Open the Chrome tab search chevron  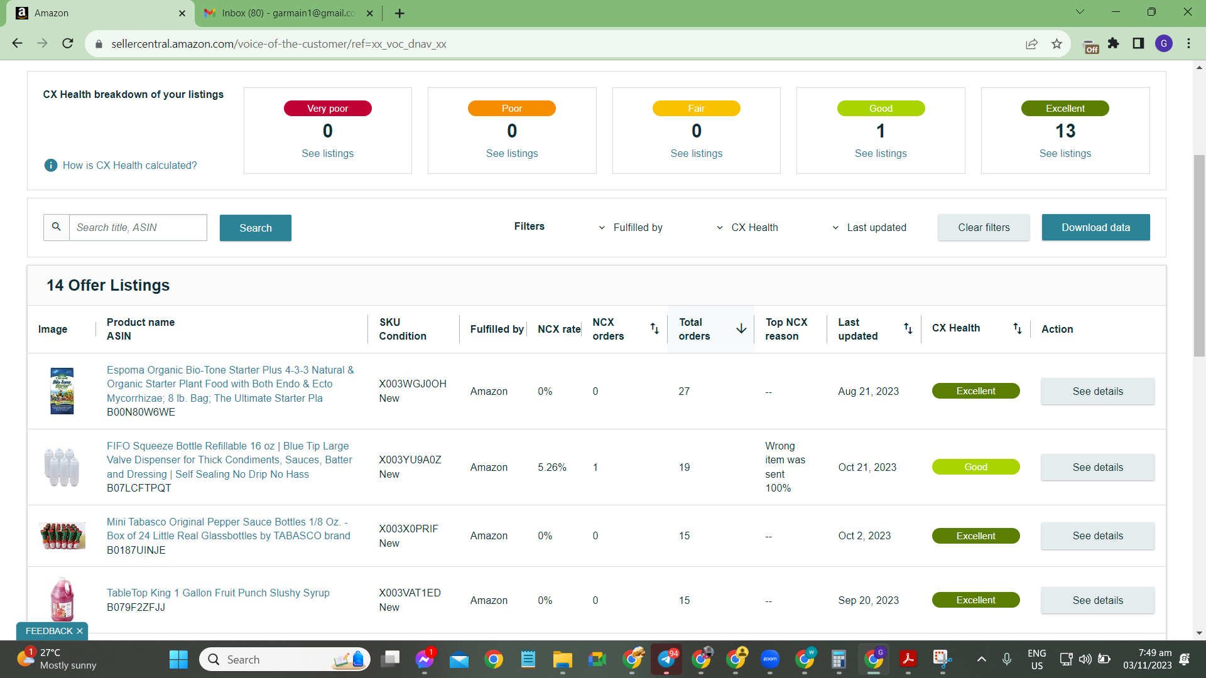point(1080,12)
